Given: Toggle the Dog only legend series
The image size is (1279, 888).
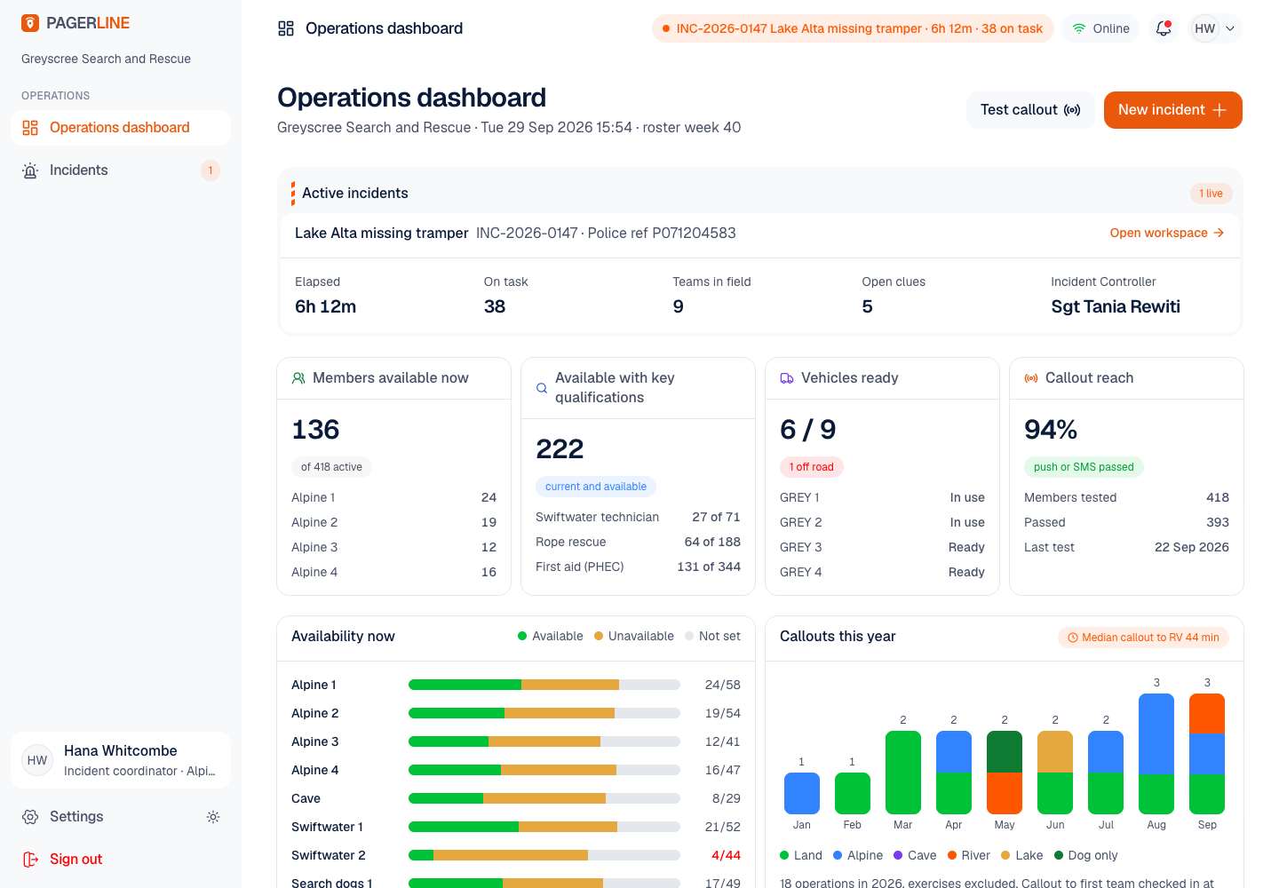Looking at the screenshot, I should point(1085,855).
